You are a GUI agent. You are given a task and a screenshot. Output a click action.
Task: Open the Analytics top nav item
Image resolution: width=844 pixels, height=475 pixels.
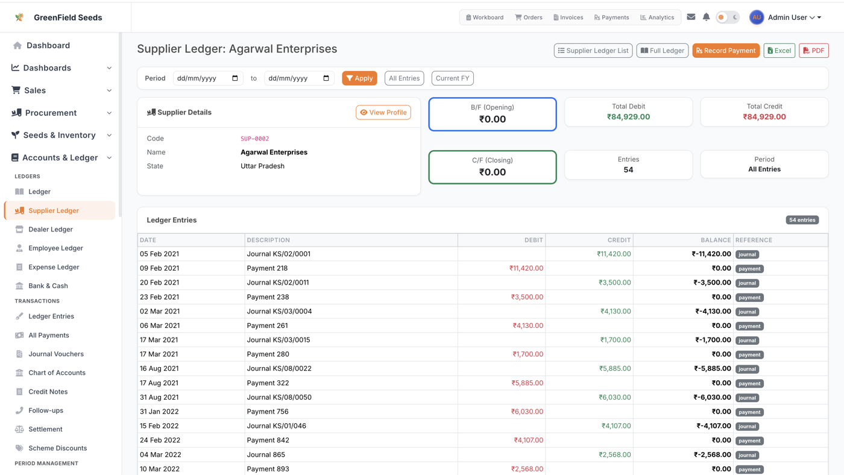click(x=657, y=17)
